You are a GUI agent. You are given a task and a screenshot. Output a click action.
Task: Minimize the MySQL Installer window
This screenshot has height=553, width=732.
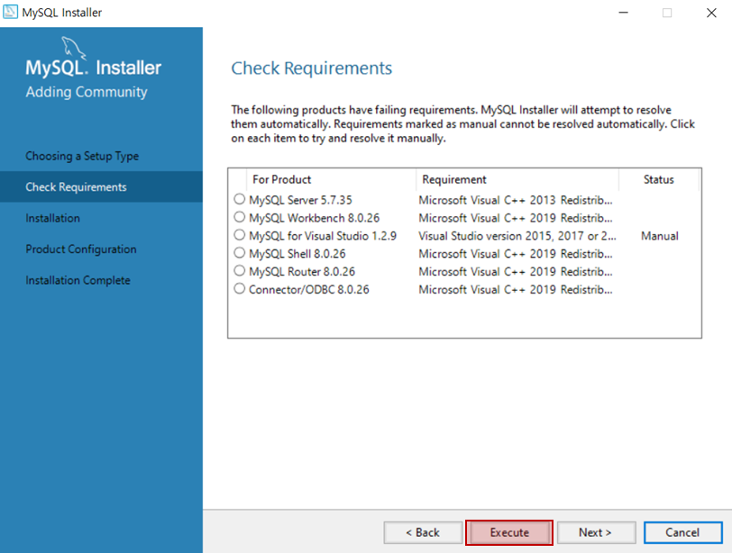[623, 13]
